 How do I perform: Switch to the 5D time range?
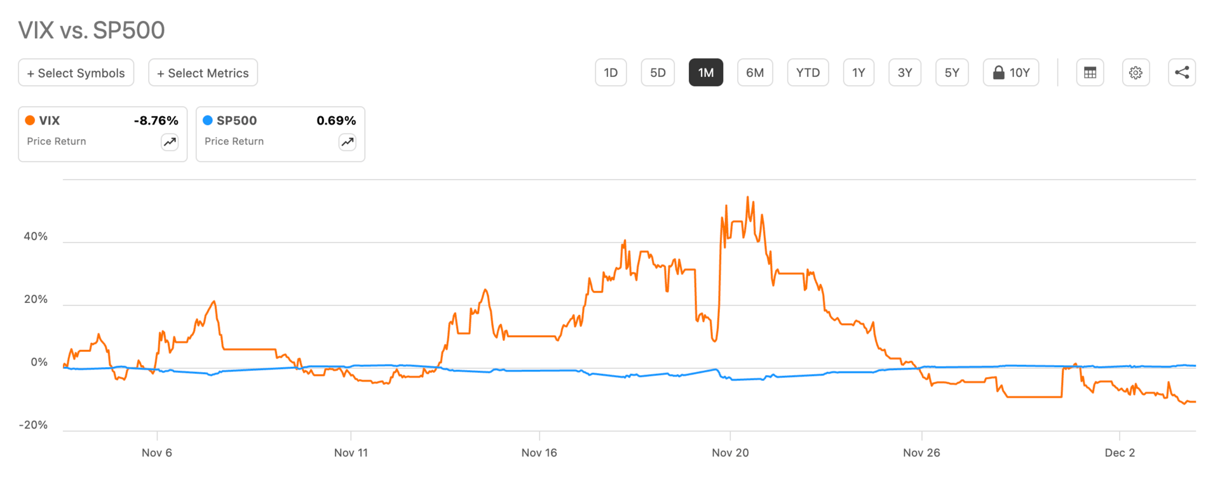(x=658, y=72)
